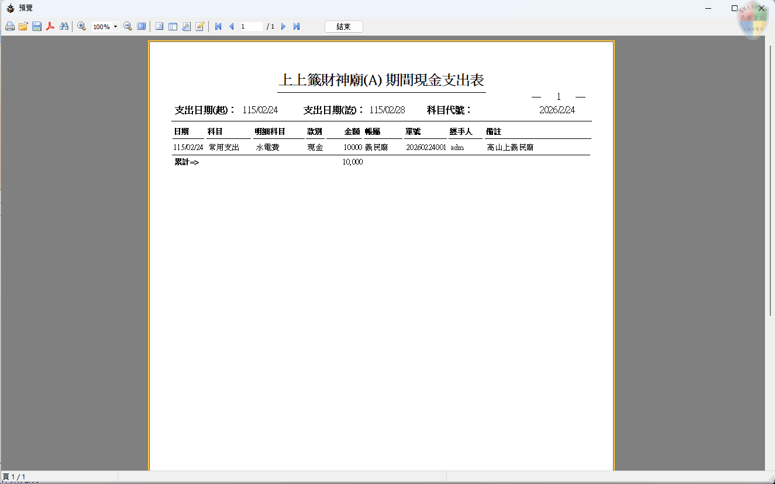Open the report edit tool
This screenshot has height=484, width=775.
coord(200,26)
